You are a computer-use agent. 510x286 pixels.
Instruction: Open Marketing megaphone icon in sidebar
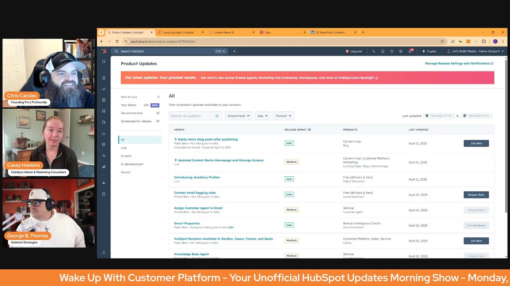click(104, 89)
